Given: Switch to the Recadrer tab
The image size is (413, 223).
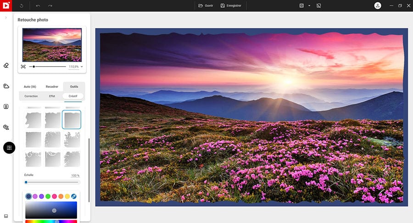Looking at the screenshot, I should tap(52, 87).
